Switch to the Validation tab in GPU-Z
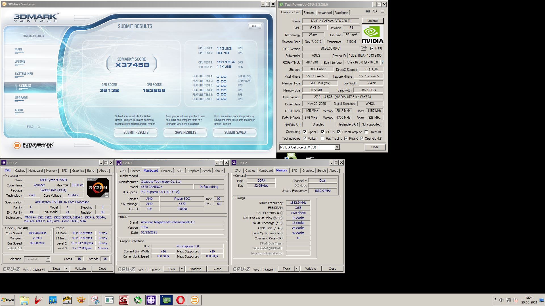Viewport: 545px width, 306px height. pyautogui.click(x=341, y=12)
